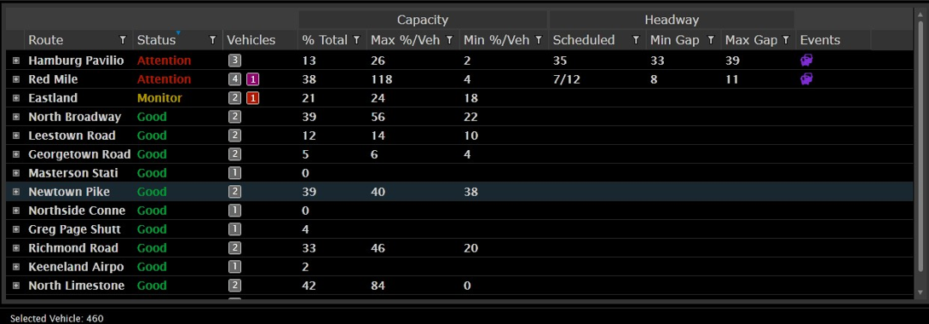Image resolution: width=929 pixels, height=324 pixels.
Task: Click the scrollbar down arrow
Action: [920, 292]
